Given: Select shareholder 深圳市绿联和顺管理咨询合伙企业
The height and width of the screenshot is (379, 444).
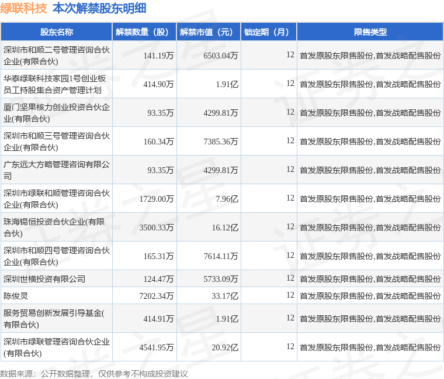Looking at the screenshot, I should (x=56, y=199).
